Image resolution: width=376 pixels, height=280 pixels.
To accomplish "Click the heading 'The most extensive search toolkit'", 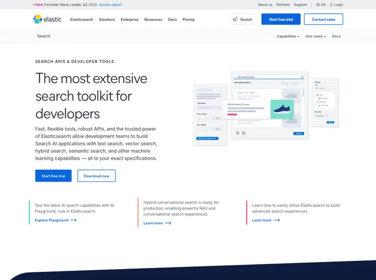I will pyautogui.click(x=91, y=96).
